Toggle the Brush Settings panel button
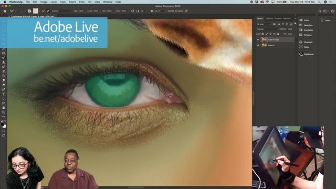The width and height of the screenshot is (336, 189). click(29, 11)
